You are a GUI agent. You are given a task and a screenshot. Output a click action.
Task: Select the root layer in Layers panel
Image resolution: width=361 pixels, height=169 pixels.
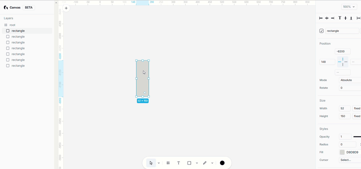12,25
